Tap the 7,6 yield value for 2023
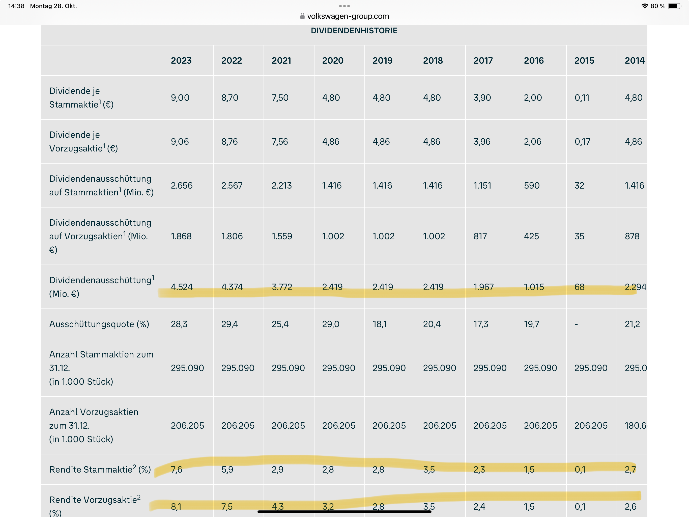This screenshot has height=517, width=689. tap(176, 469)
